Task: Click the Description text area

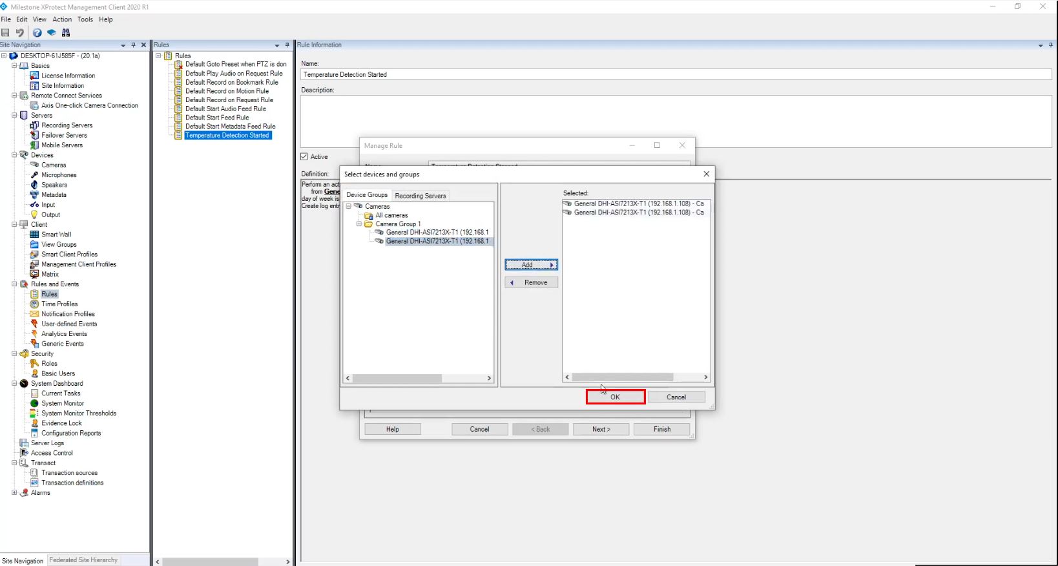Action: [x=676, y=121]
